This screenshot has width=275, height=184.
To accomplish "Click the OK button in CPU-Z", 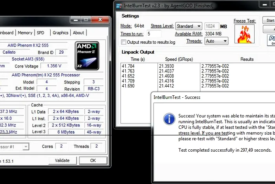I will pyautogui.click(x=93, y=160).
